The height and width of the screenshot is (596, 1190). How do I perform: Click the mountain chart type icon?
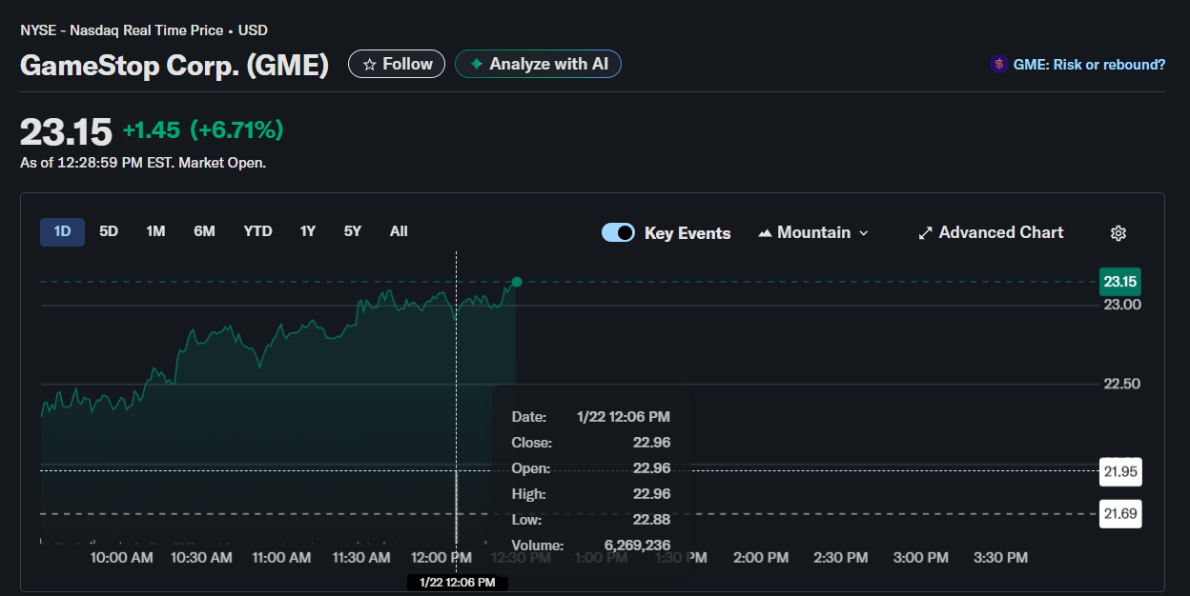765,233
